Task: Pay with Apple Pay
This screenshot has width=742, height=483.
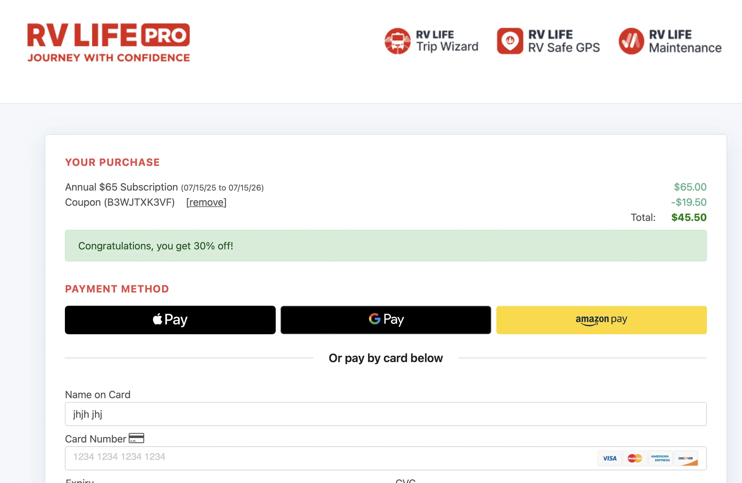Action: pos(170,320)
